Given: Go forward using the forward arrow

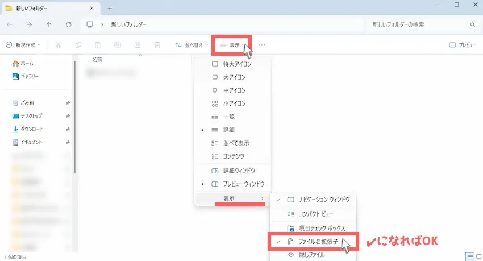Looking at the screenshot, I should point(29,24).
